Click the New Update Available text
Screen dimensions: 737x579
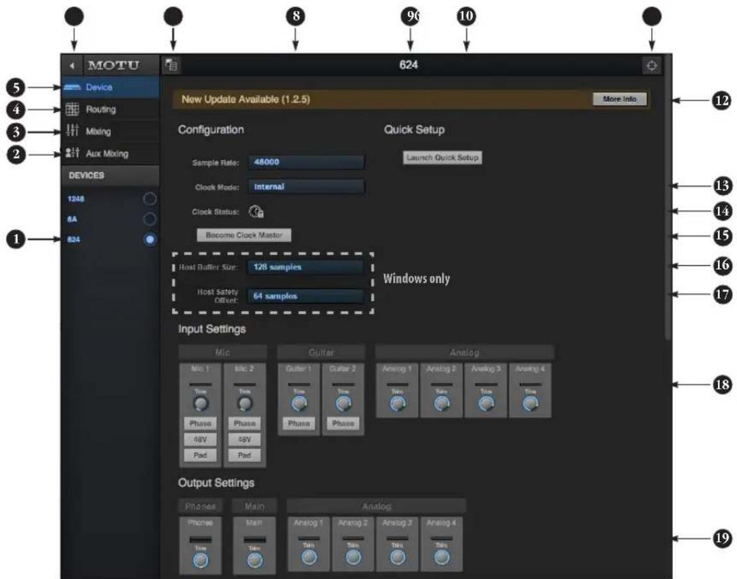246,99
